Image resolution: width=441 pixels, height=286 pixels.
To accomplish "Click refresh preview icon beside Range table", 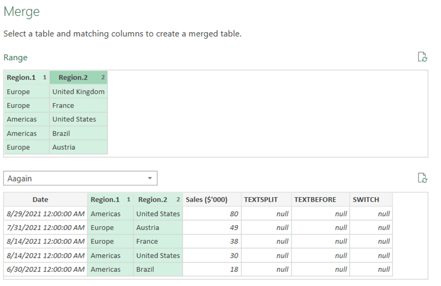I will [422, 57].
